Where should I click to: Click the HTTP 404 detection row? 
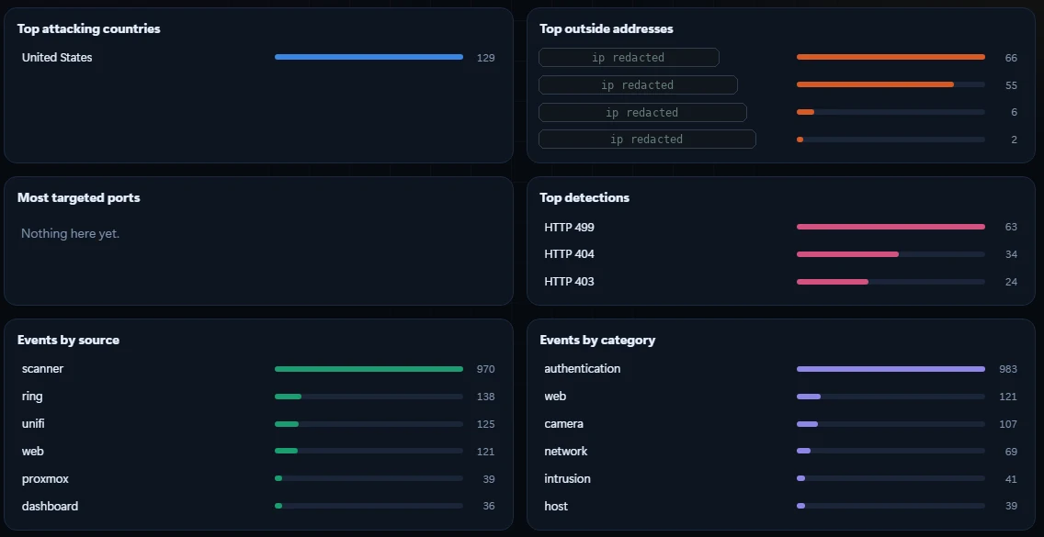pos(780,254)
